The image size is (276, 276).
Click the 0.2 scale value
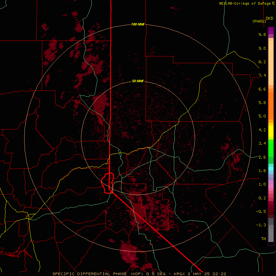click(x=262, y=198)
